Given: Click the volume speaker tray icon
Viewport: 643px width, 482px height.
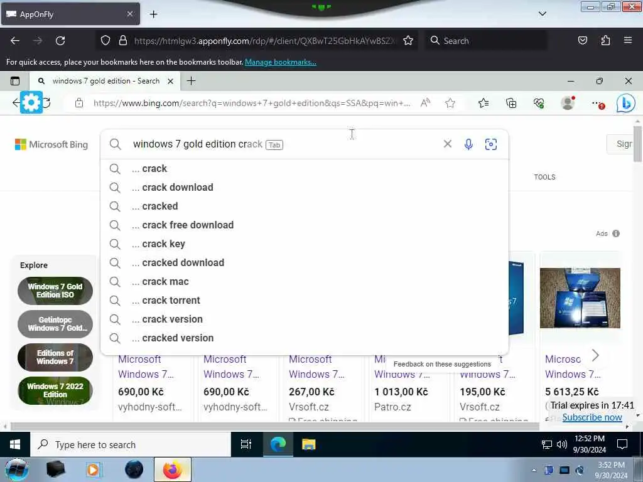Looking at the screenshot, I should tap(562, 444).
